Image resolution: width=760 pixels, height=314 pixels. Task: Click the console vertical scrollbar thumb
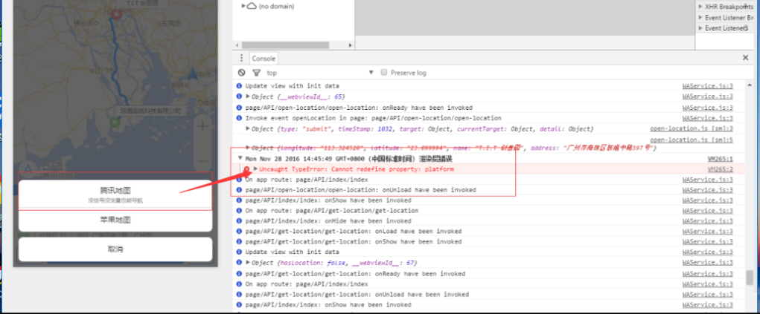coord(749,278)
